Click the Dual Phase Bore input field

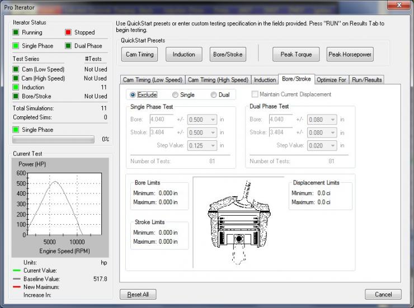click(x=281, y=119)
